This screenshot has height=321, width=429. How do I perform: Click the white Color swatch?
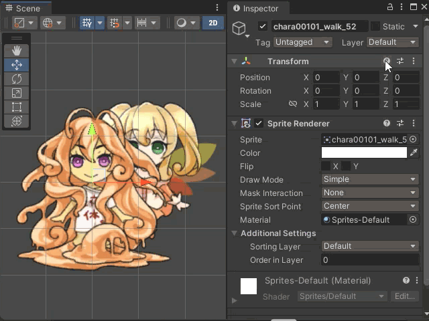[x=364, y=153]
